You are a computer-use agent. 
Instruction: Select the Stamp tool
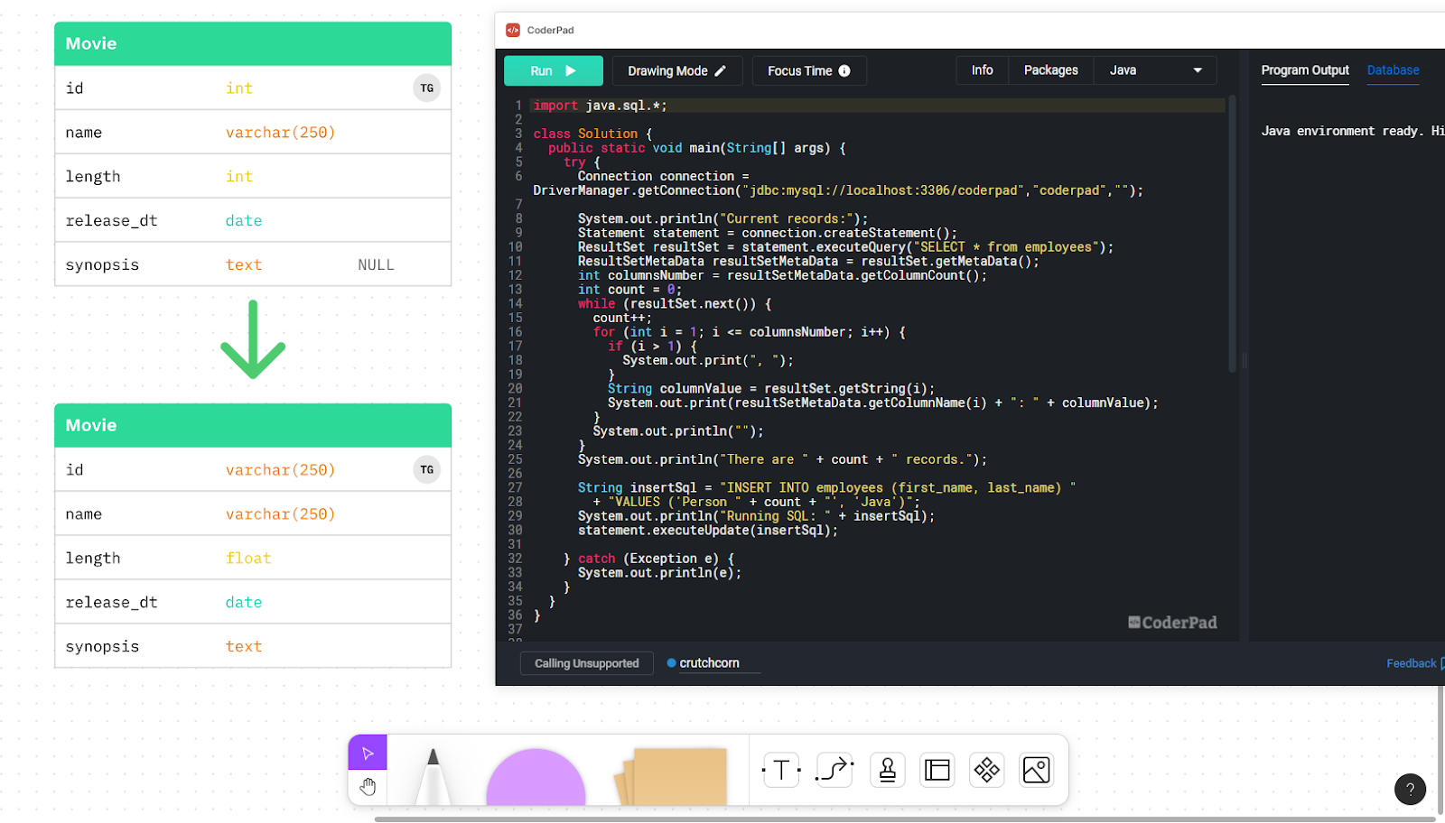886,770
